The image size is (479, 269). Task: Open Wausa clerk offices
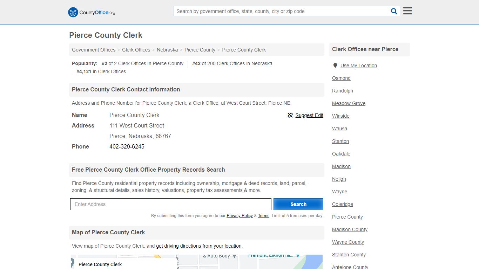coord(339,129)
